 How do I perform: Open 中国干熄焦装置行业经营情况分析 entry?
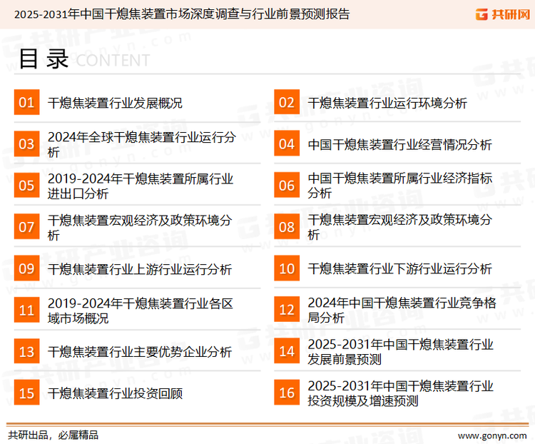coord(399,144)
